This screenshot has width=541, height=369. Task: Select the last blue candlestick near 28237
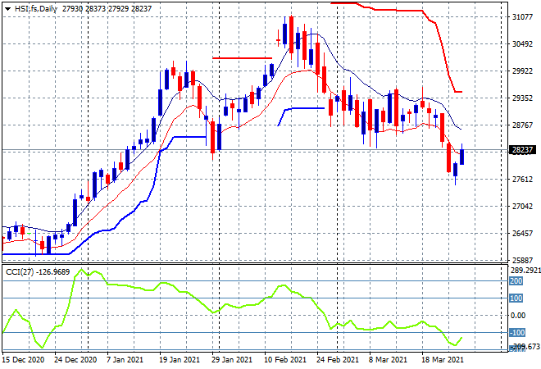click(462, 157)
